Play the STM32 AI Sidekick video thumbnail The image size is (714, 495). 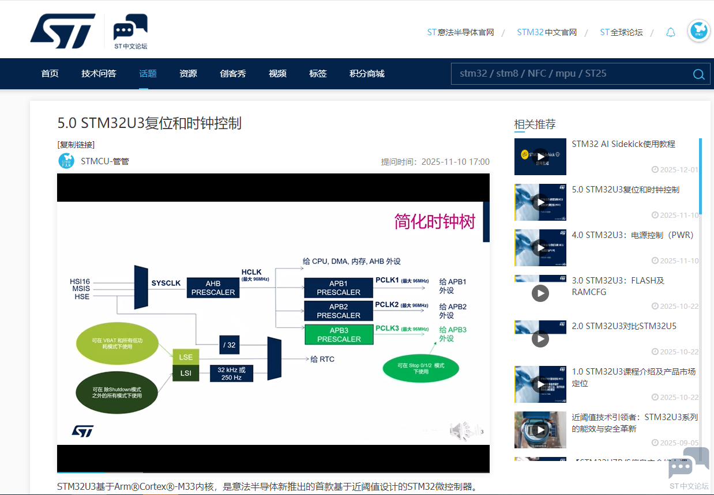540,156
